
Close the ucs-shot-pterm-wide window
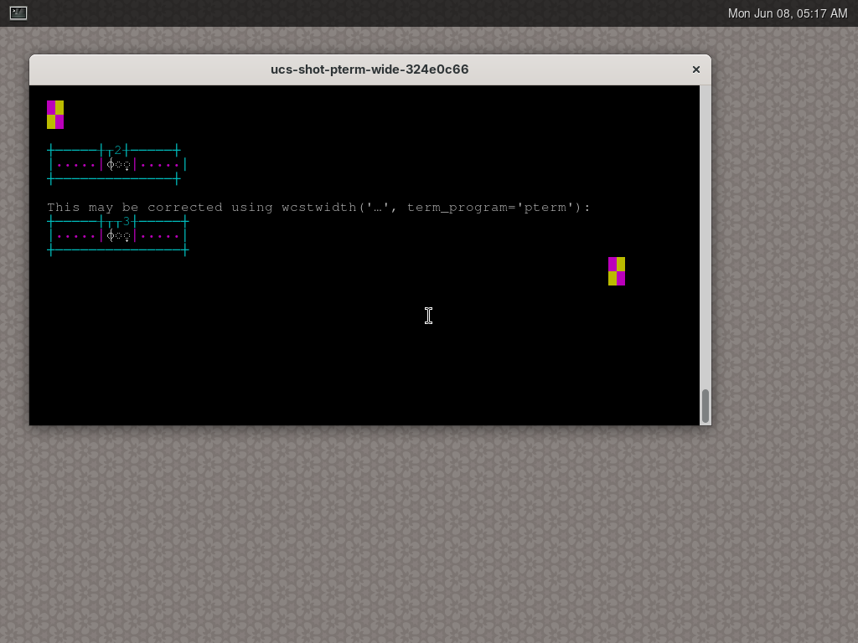[x=696, y=69]
